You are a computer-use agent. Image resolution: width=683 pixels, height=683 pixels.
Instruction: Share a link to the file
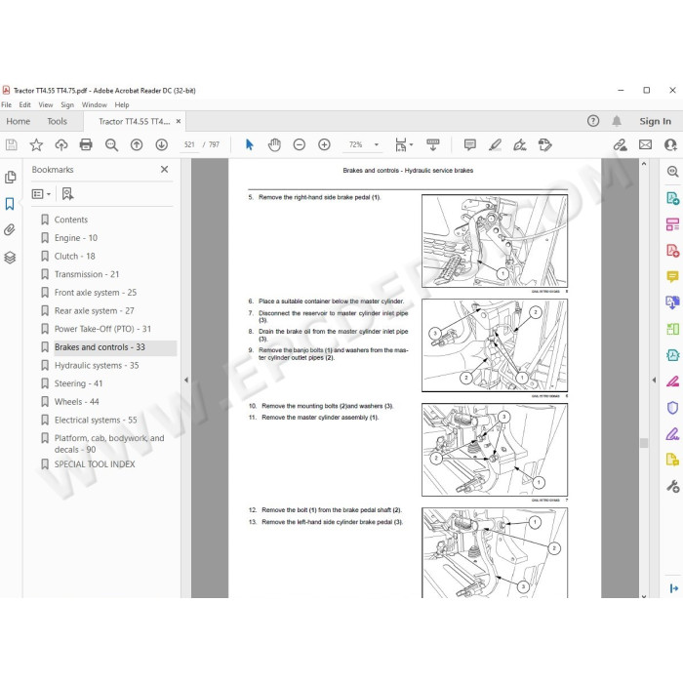click(x=621, y=144)
